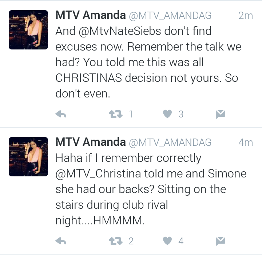Open MTV Amanda avatar on second tweet

(28, 157)
